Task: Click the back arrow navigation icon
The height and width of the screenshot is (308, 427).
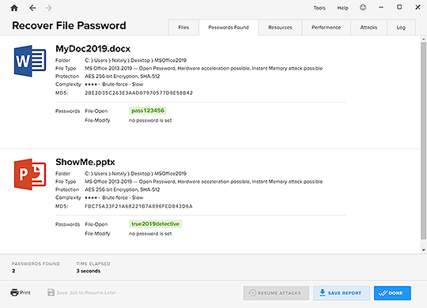Action: pos(32,8)
